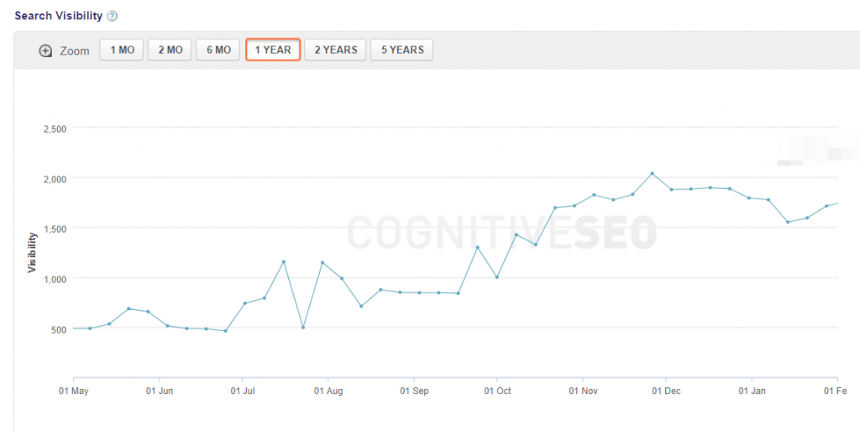Select the 1 YEAR zoom range

[273, 50]
